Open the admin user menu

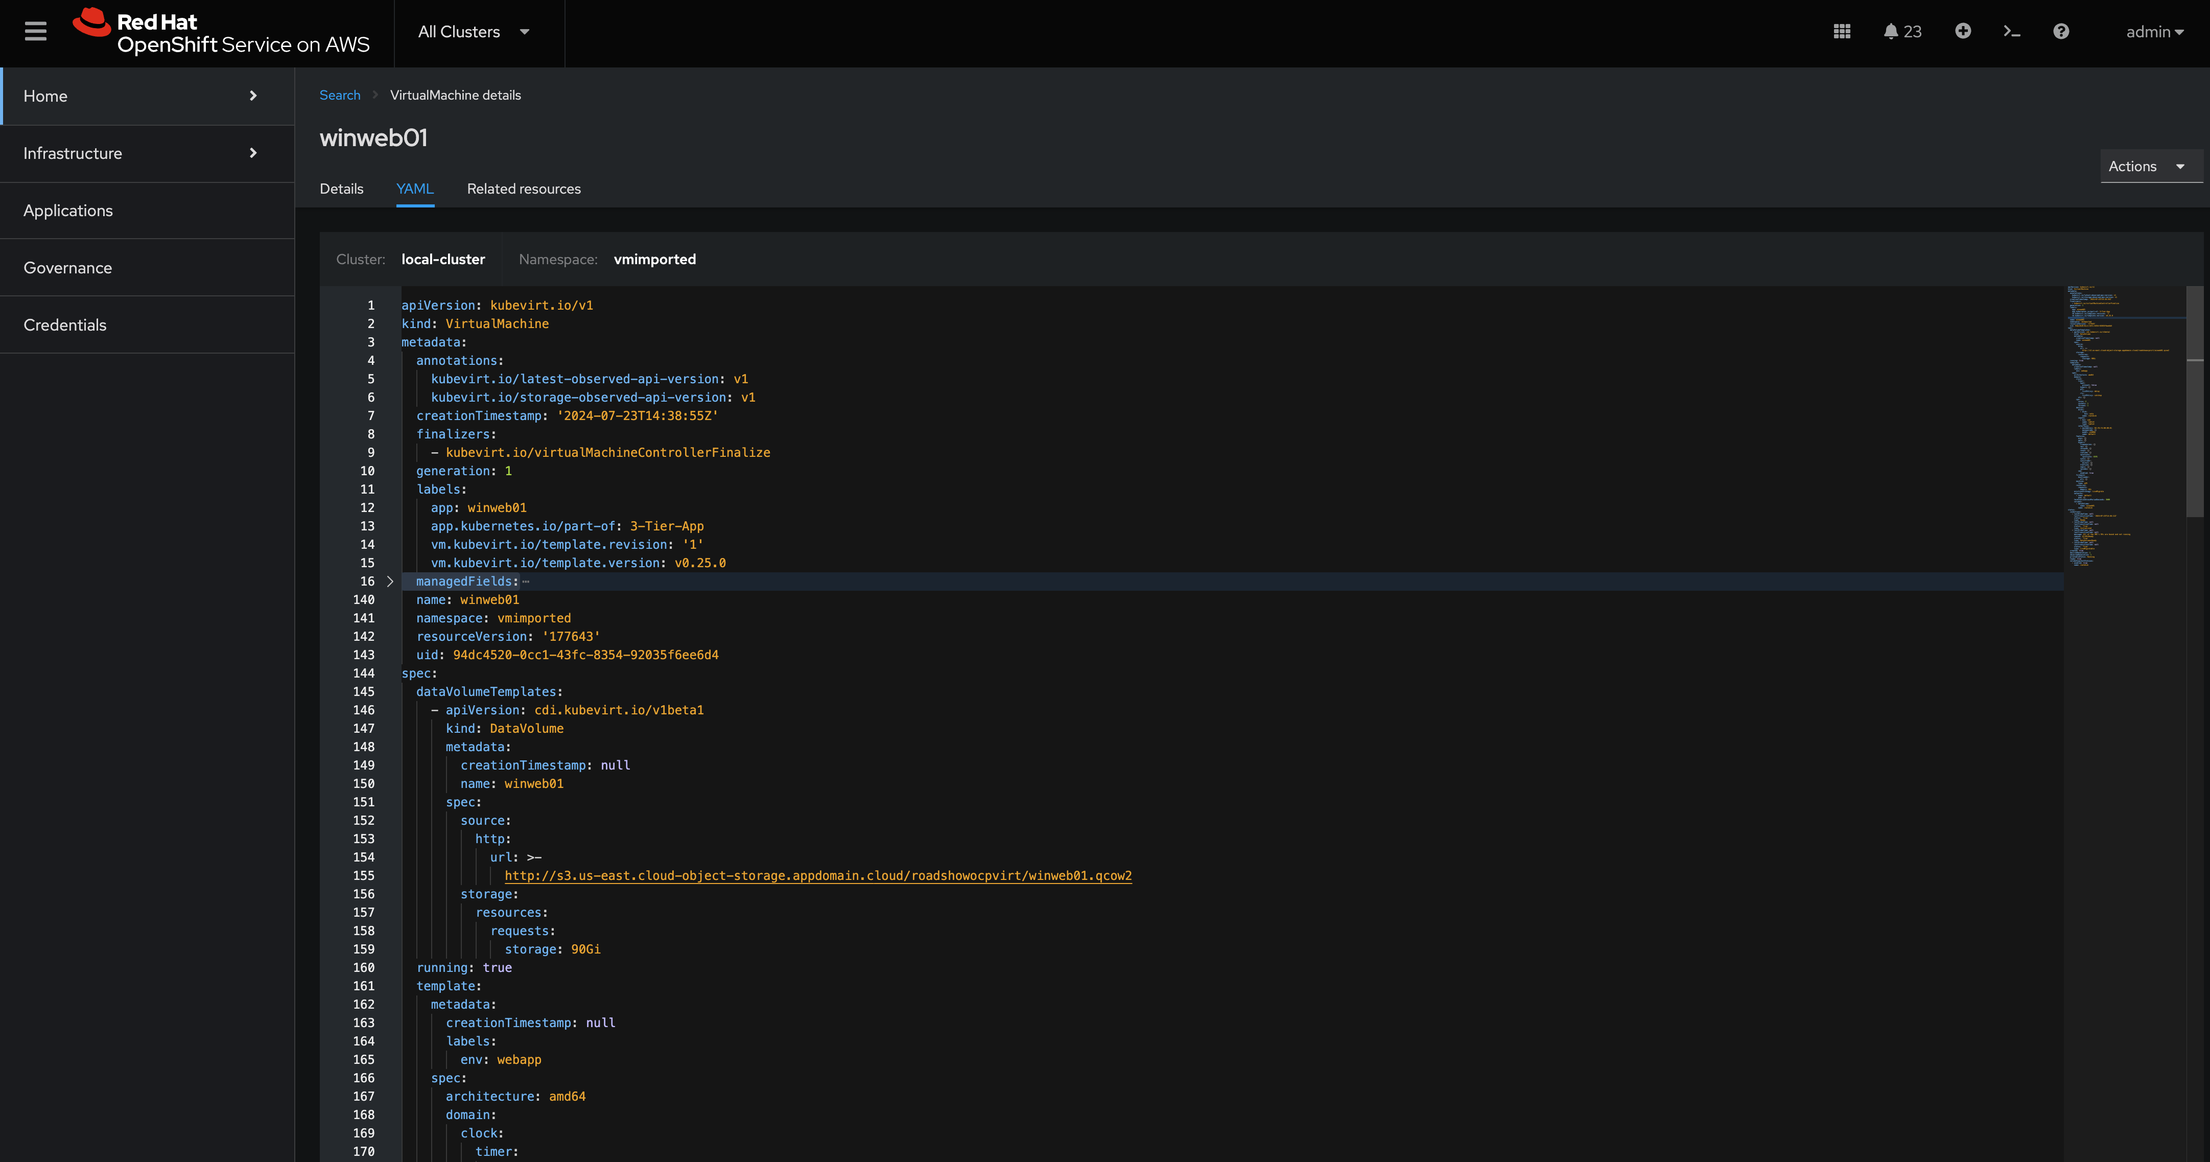2154,32
